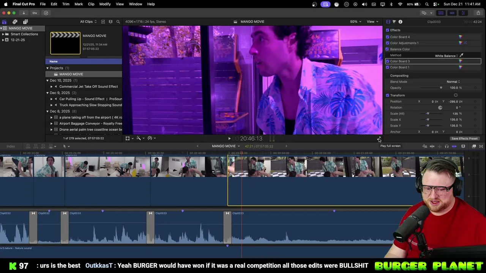
Task: Click the play full screen arrows
Action: tap(379, 138)
